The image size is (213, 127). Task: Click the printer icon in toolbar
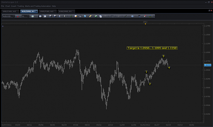click(x=80, y=16)
